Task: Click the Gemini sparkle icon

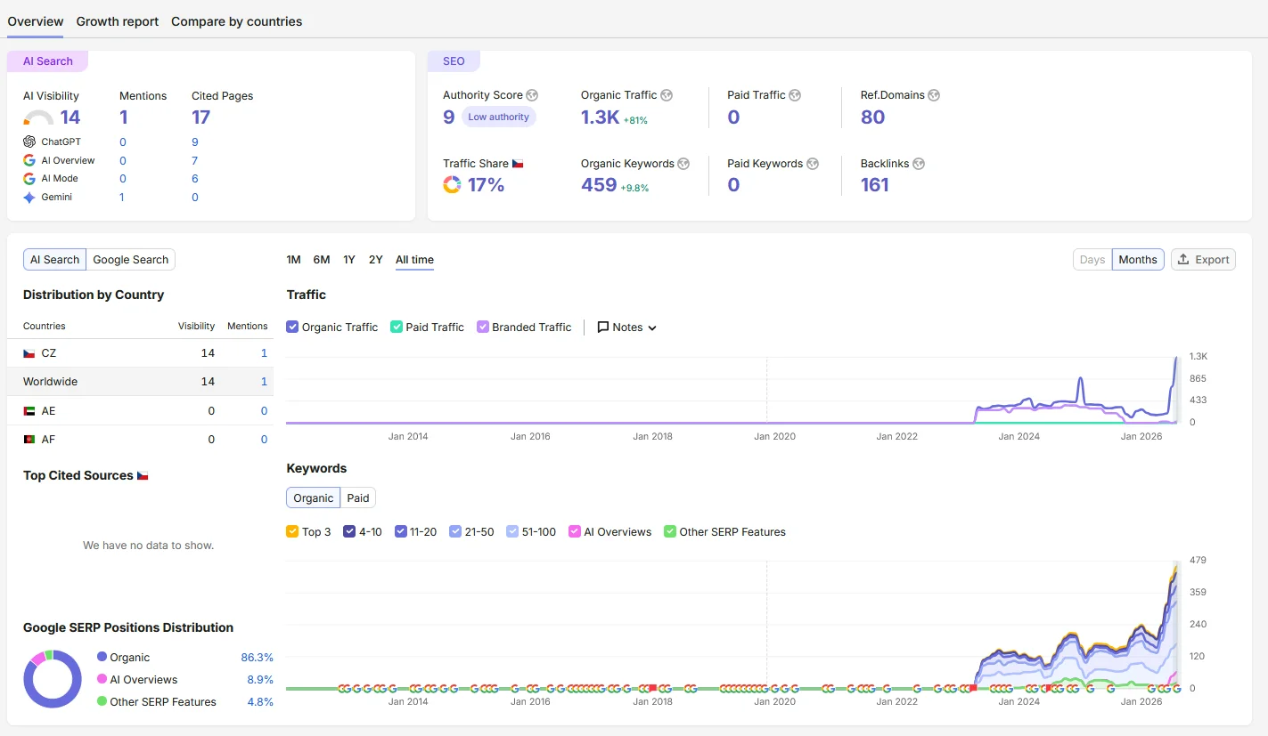Action: point(29,198)
